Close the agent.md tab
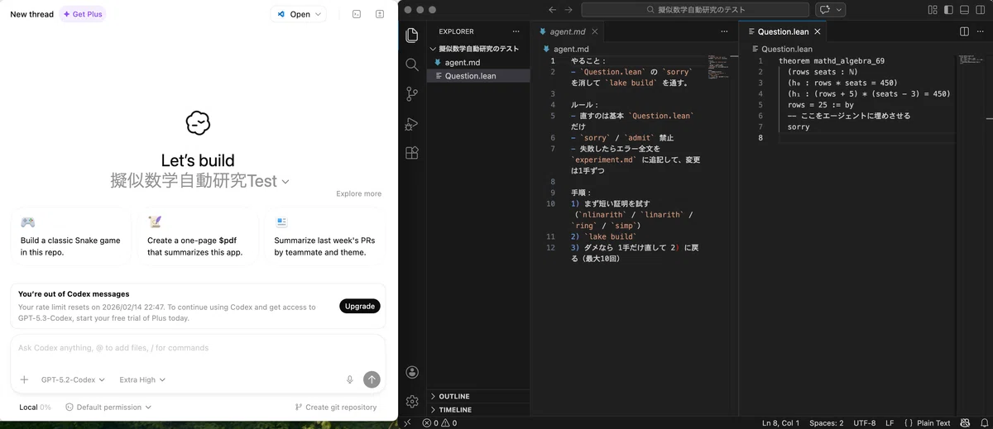Image resolution: width=993 pixels, height=429 pixels. pos(594,31)
